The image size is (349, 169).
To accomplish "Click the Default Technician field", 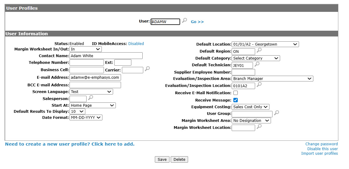I will (242, 65).
